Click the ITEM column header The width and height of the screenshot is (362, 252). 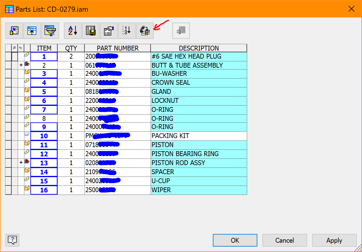(x=44, y=48)
